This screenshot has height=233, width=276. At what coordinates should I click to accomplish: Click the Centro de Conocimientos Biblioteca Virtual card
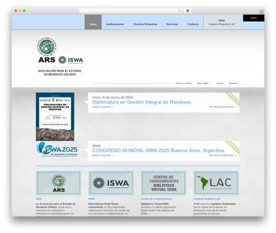click(x=164, y=183)
